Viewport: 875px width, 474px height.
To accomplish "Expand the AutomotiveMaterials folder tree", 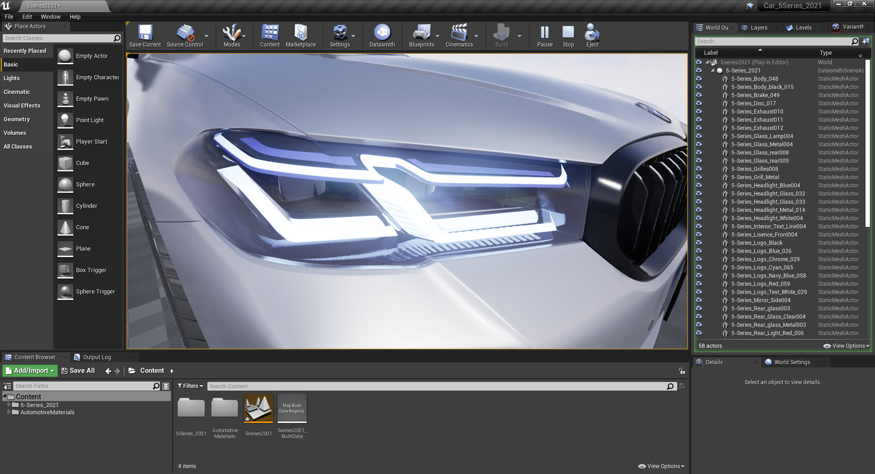I will (x=9, y=412).
